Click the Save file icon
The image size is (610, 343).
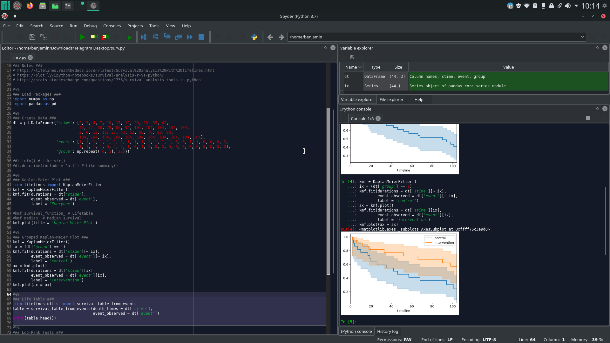pyautogui.click(x=32, y=37)
